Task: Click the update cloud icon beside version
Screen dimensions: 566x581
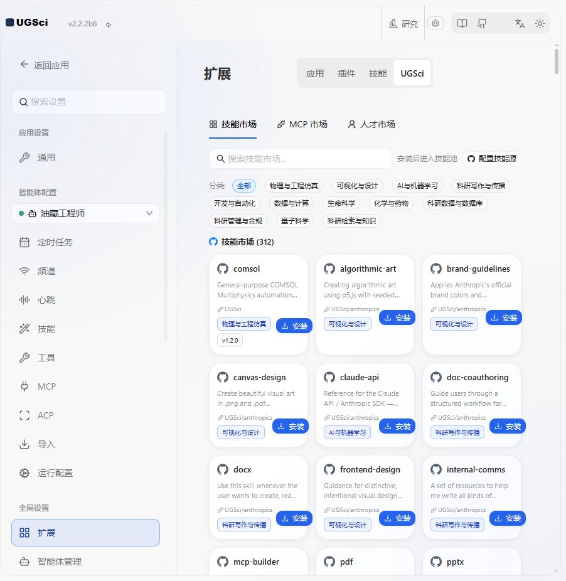Action: coord(109,25)
